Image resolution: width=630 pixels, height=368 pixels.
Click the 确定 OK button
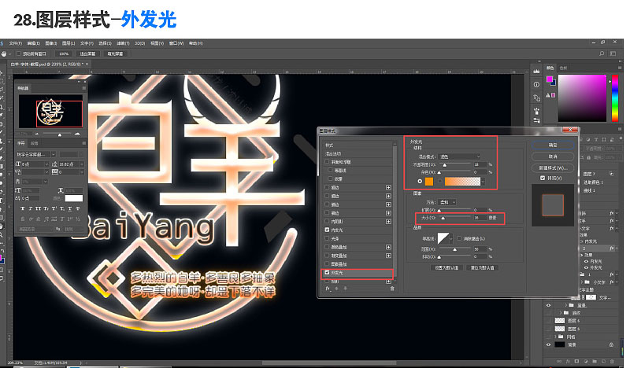pos(553,145)
